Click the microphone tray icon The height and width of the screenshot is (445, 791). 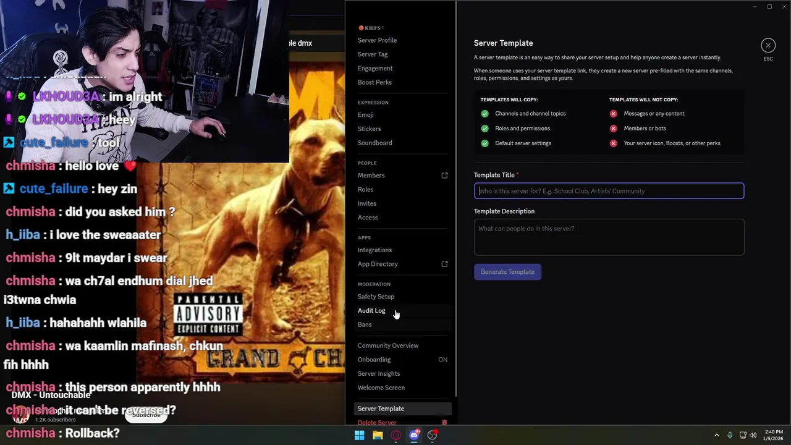pos(730,435)
